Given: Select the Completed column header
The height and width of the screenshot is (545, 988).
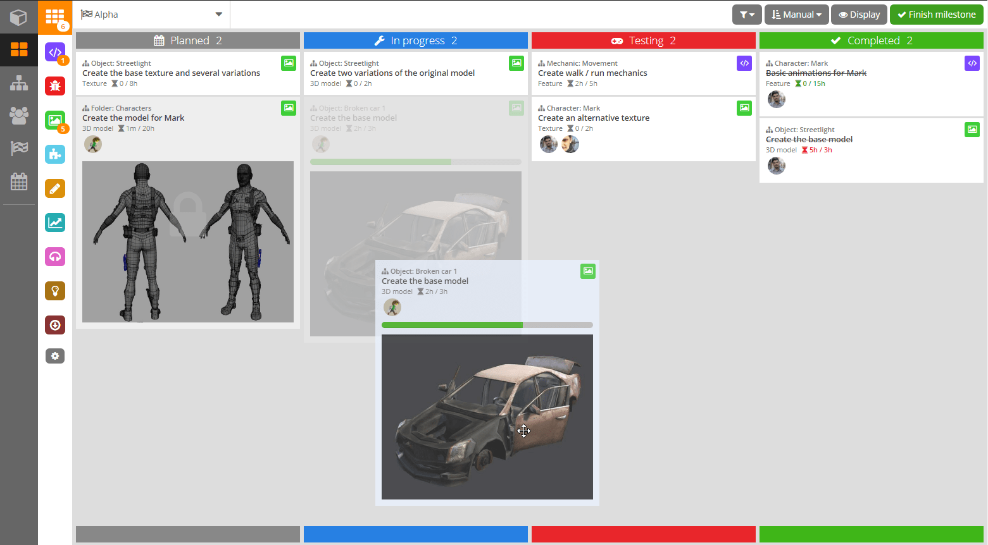Looking at the screenshot, I should [871, 40].
